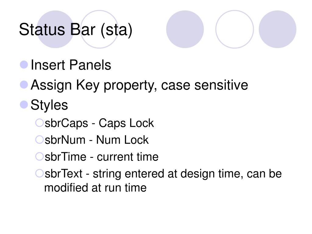This screenshot has width=312, height=234.
Task: Click the hollow bullet beside 'sbrNum'
Action: tap(39, 140)
